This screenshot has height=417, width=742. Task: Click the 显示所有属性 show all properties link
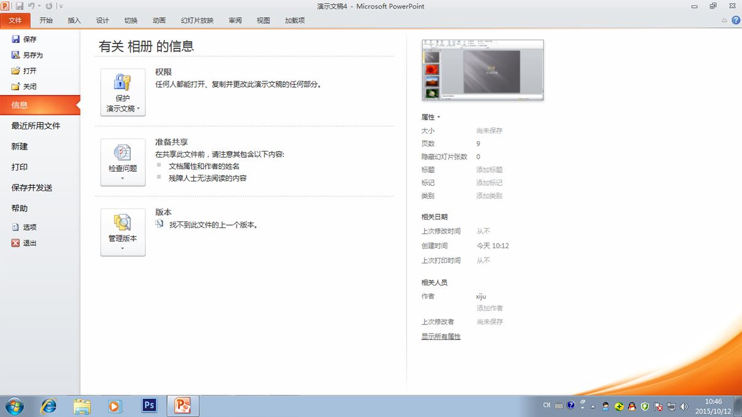[x=441, y=337]
